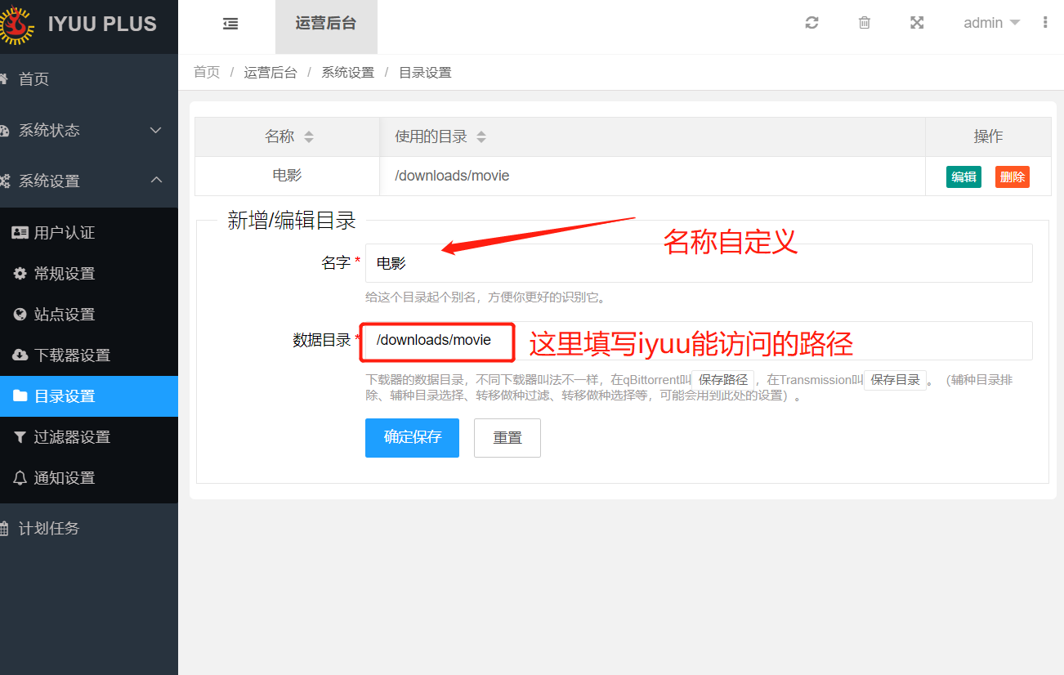Click the ID card icon for 用户认证
The height and width of the screenshot is (675, 1064).
click(x=20, y=233)
